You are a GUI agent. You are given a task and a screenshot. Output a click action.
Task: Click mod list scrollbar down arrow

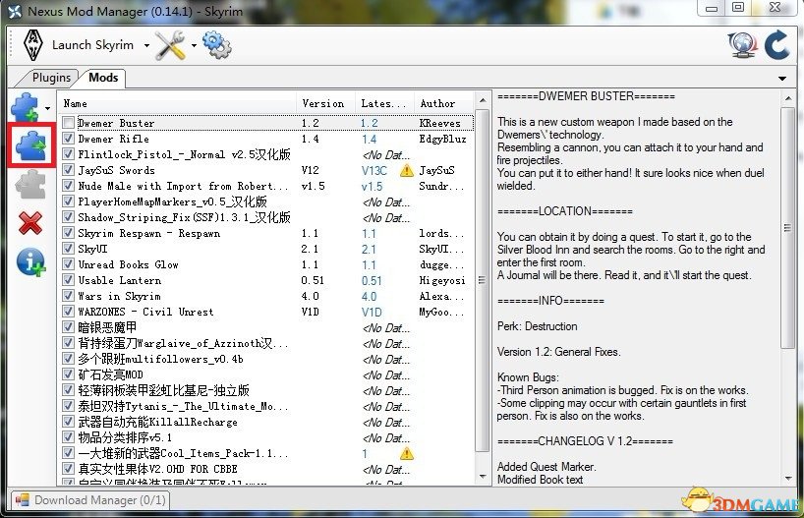click(x=482, y=477)
